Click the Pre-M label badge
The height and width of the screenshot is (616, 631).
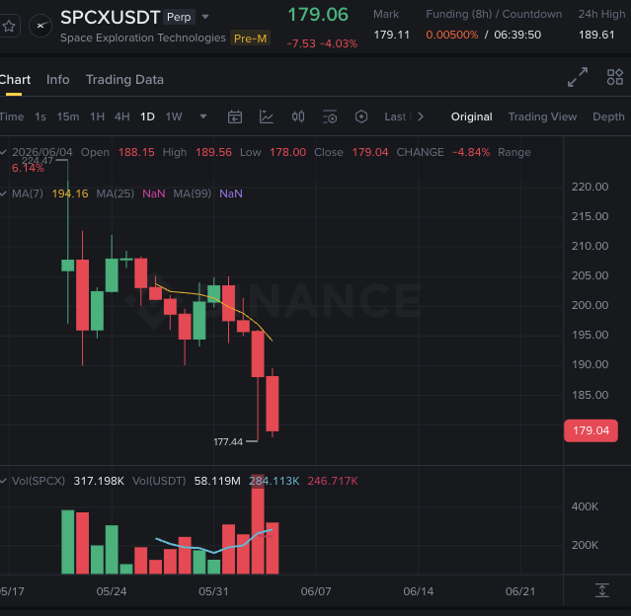coord(250,38)
